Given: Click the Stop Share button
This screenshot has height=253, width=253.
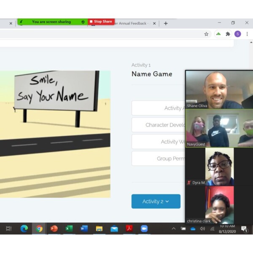Looking at the screenshot, I should (x=101, y=22).
